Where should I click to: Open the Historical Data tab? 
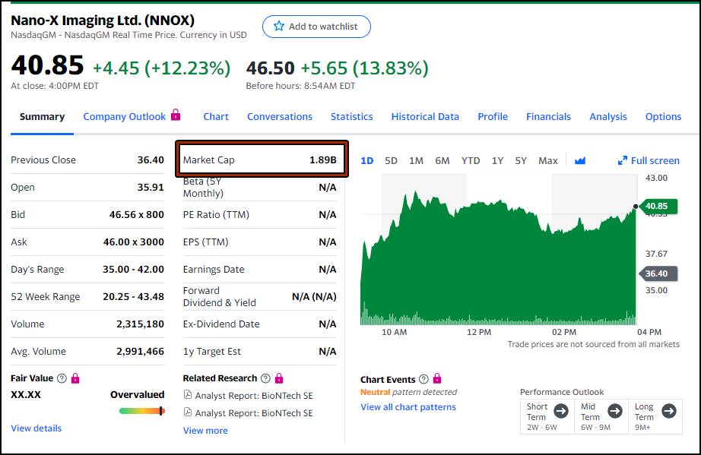pyautogui.click(x=425, y=116)
